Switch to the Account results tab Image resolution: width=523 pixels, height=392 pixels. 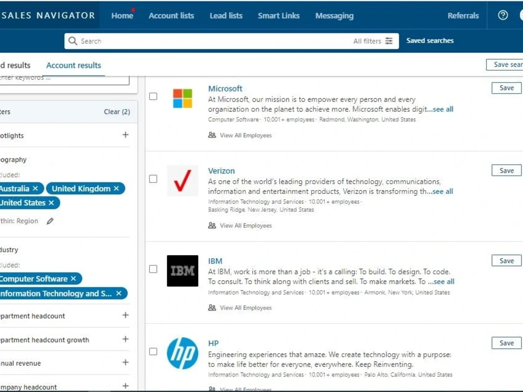click(73, 65)
